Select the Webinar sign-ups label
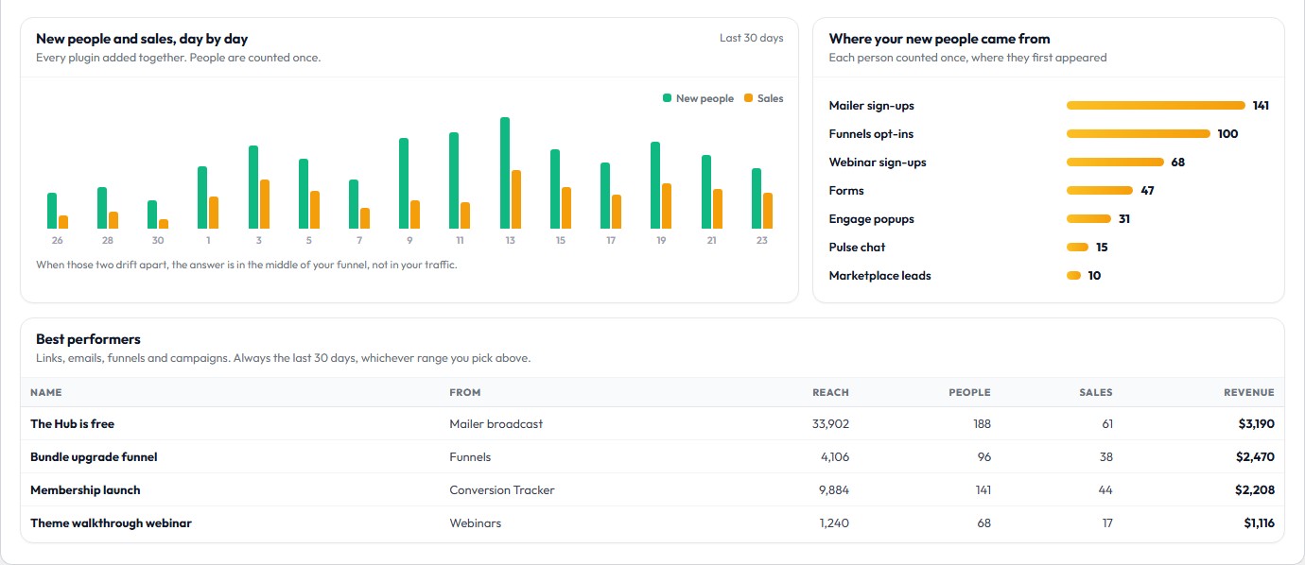Viewport: 1305px width, 565px height. (x=878, y=163)
